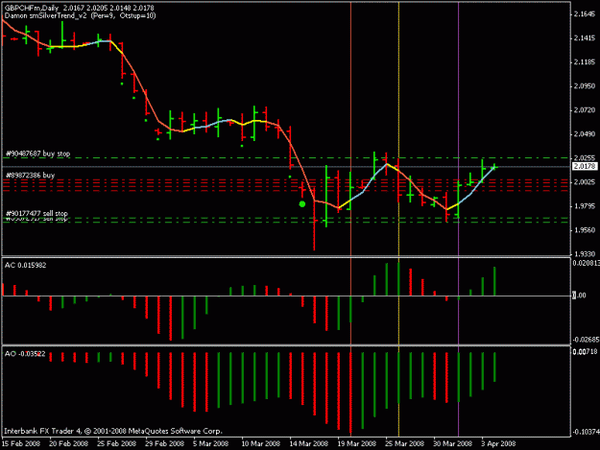This screenshot has height=450, width=600.
Task: Click the AC scale value -0.02685
Action: click(x=586, y=340)
